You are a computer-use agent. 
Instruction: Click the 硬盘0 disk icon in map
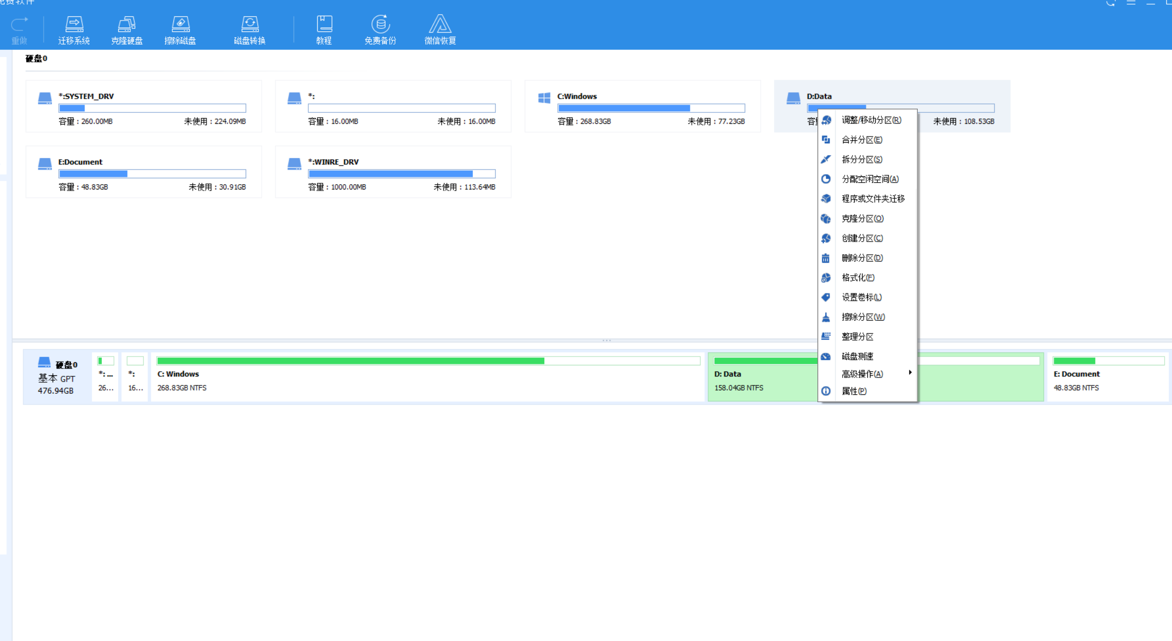tap(44, 362)
